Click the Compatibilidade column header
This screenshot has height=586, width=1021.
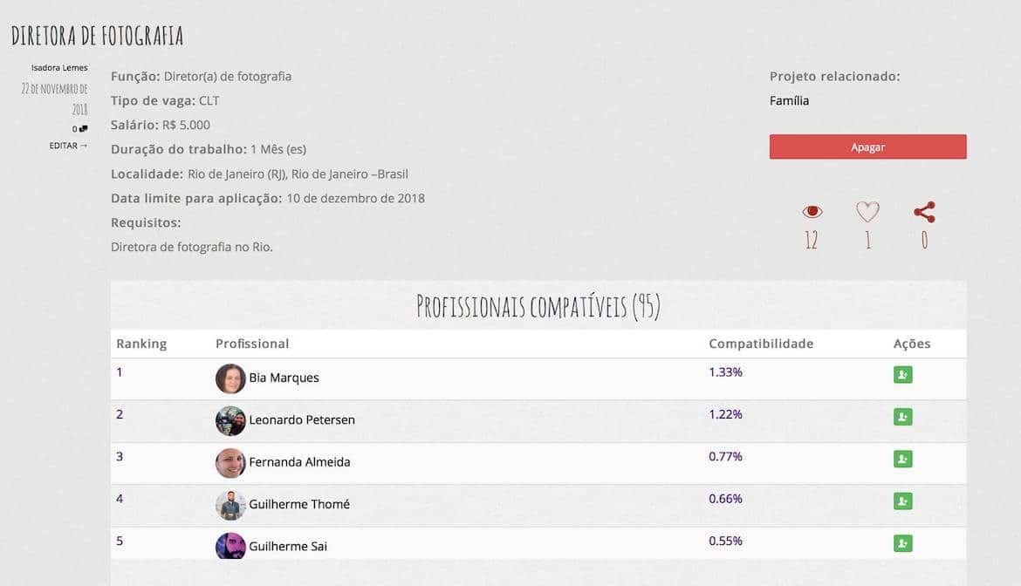click(760, 344)
